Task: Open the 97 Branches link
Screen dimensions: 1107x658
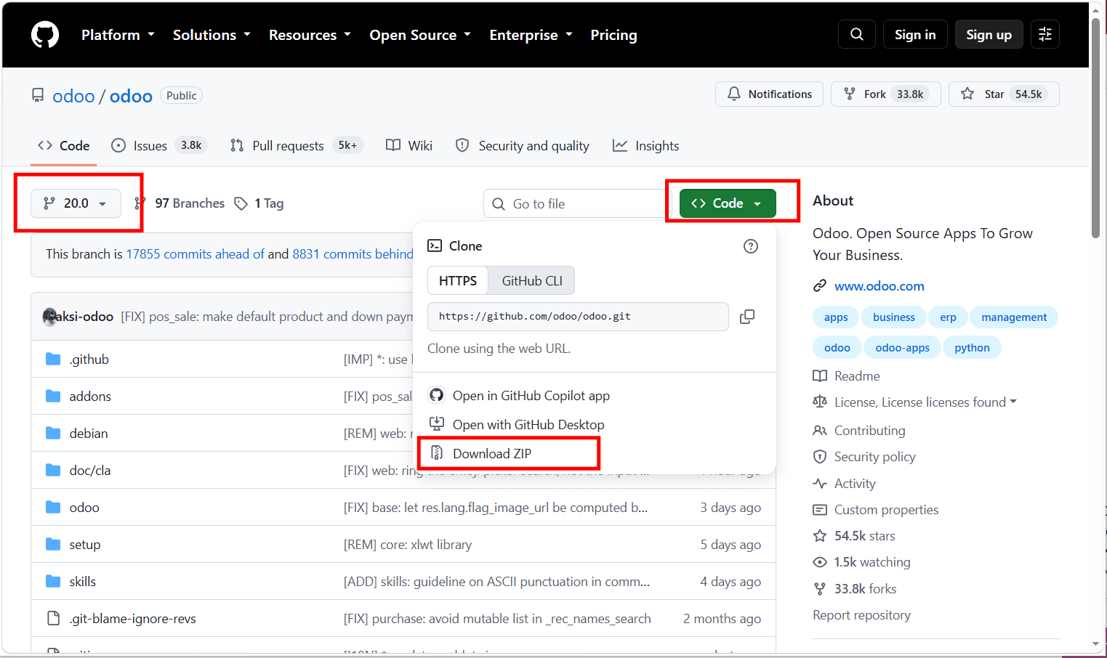Action: point(190,203)
